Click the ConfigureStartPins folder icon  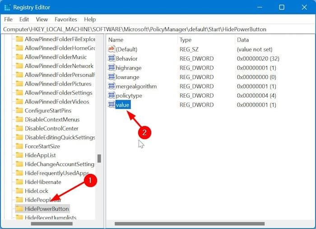(x=19, y=110)
